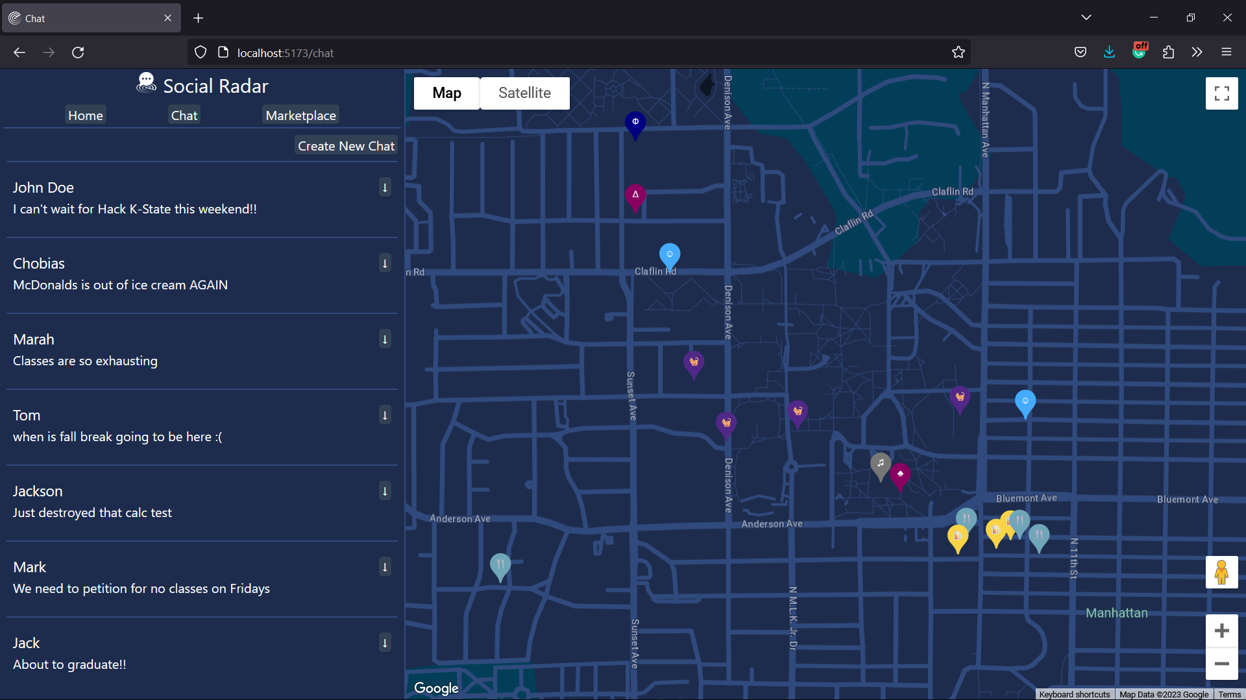Select the Delta sorority marker

[x=635, y=195]
